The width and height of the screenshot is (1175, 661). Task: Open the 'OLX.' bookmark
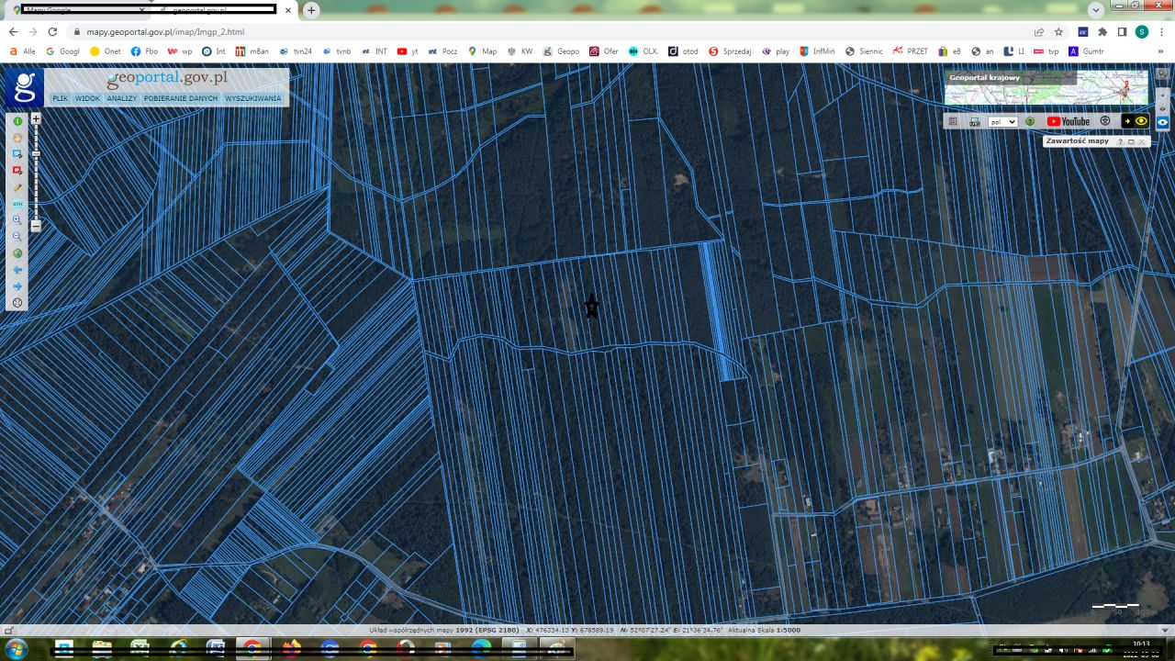[643, 51]
